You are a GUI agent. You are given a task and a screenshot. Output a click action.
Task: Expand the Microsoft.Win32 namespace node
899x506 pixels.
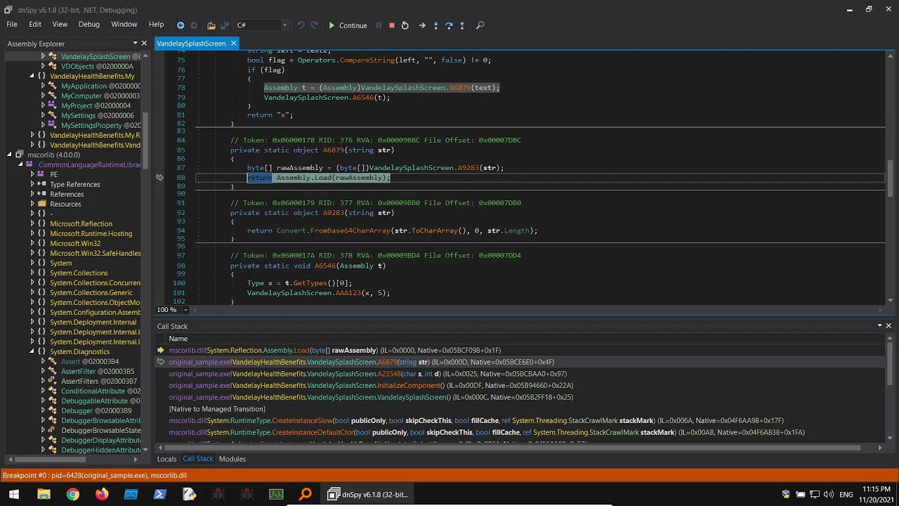pos(32,243)
